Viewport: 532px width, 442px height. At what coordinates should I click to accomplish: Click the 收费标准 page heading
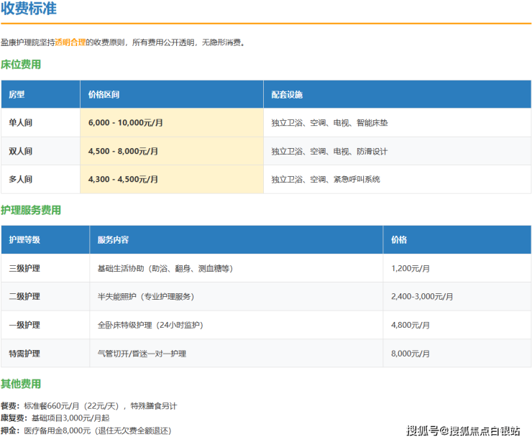point(29,9)
